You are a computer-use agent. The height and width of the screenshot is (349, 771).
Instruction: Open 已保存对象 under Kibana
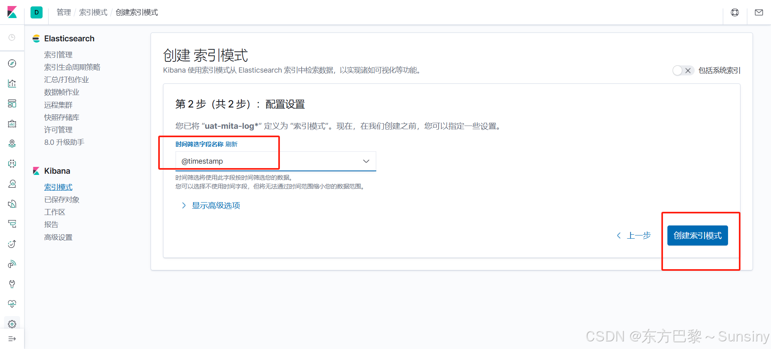coord(62,199)
